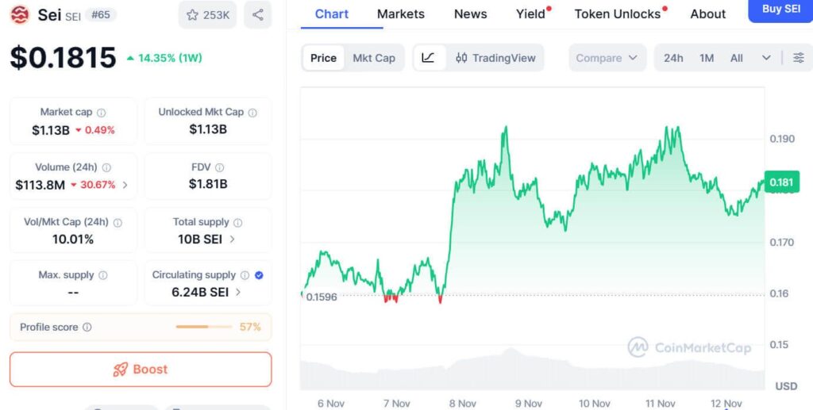Switch to TradingView chart mode
The image size is (813, 410).
pyautogui.click(x=495, y=58)
